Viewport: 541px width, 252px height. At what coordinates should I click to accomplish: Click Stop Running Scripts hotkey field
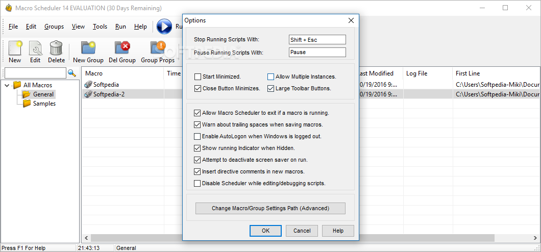click(317, 40)
